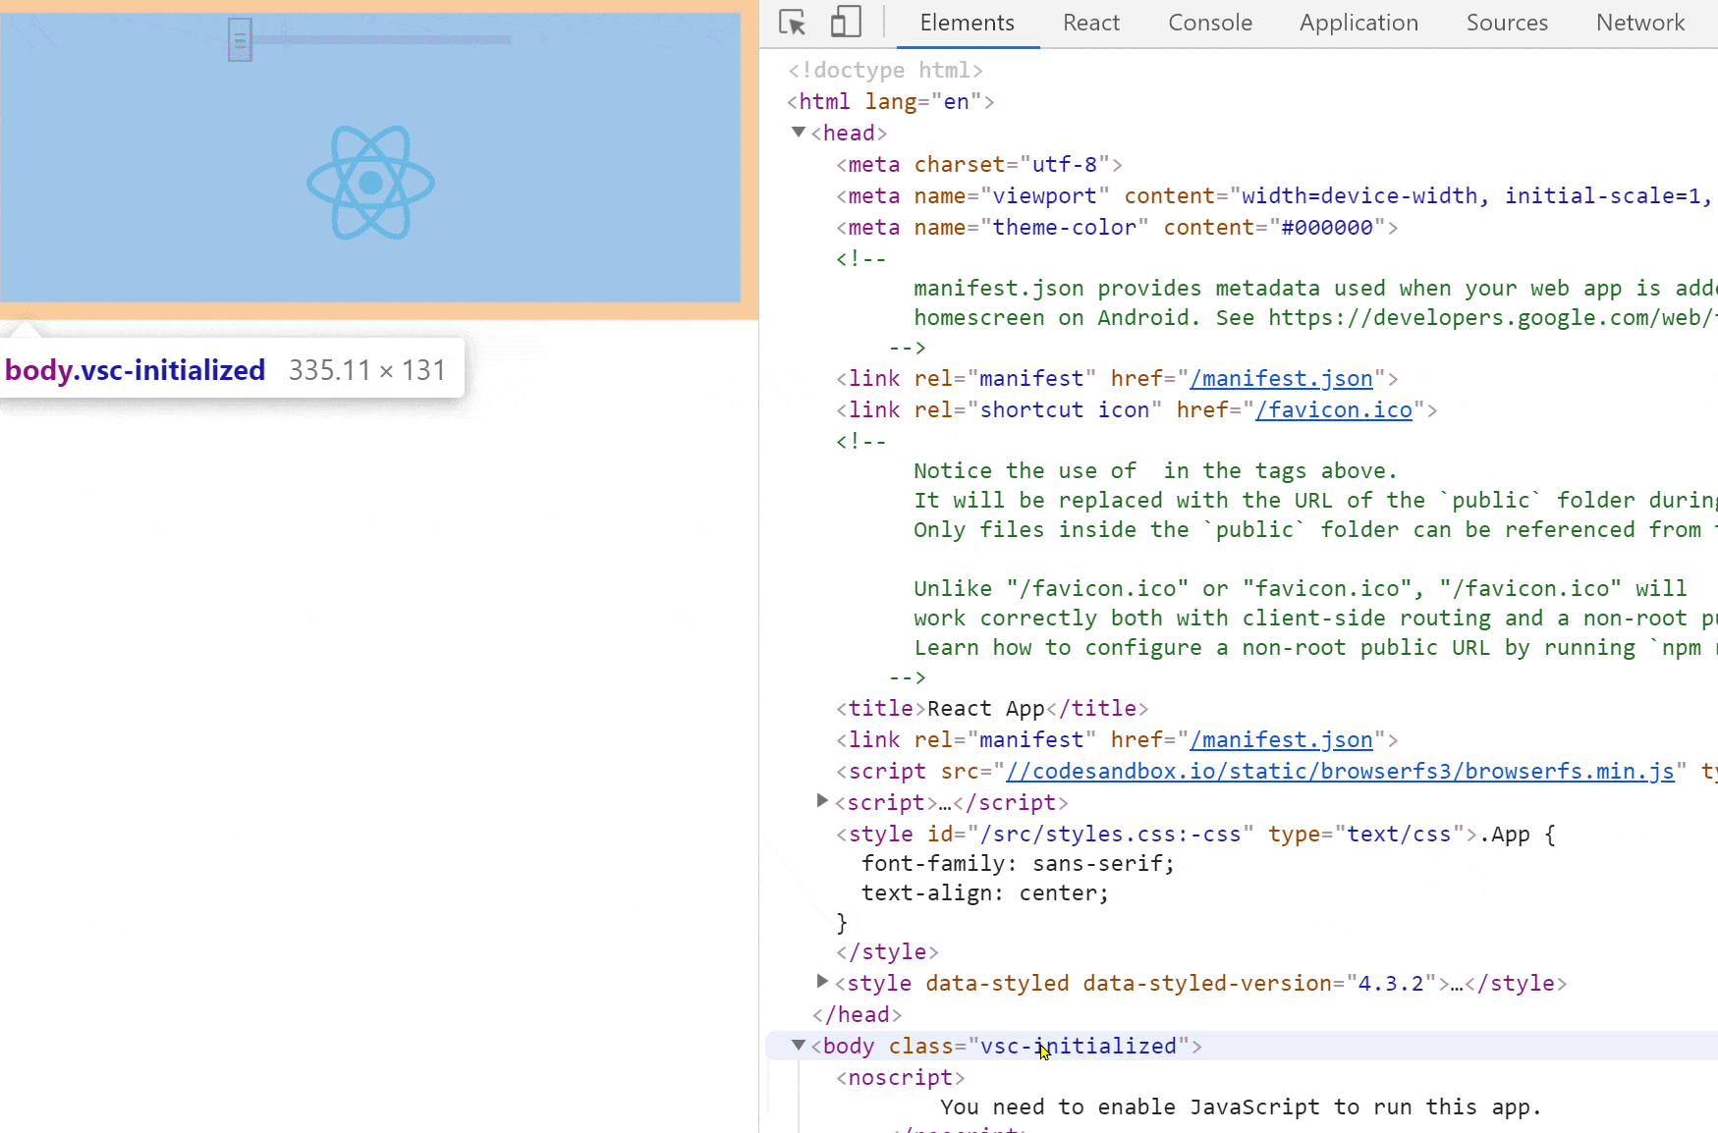Click the "It will be replaced" comment line
Image resolution: width=1718 pixels, height=1133 pixels.
(x=1315, y=501)
